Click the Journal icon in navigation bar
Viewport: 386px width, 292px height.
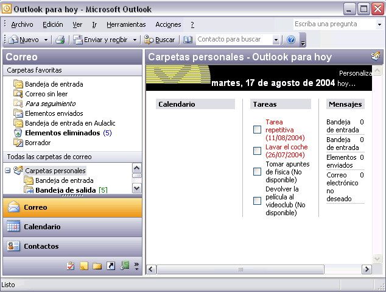(125, 266)
